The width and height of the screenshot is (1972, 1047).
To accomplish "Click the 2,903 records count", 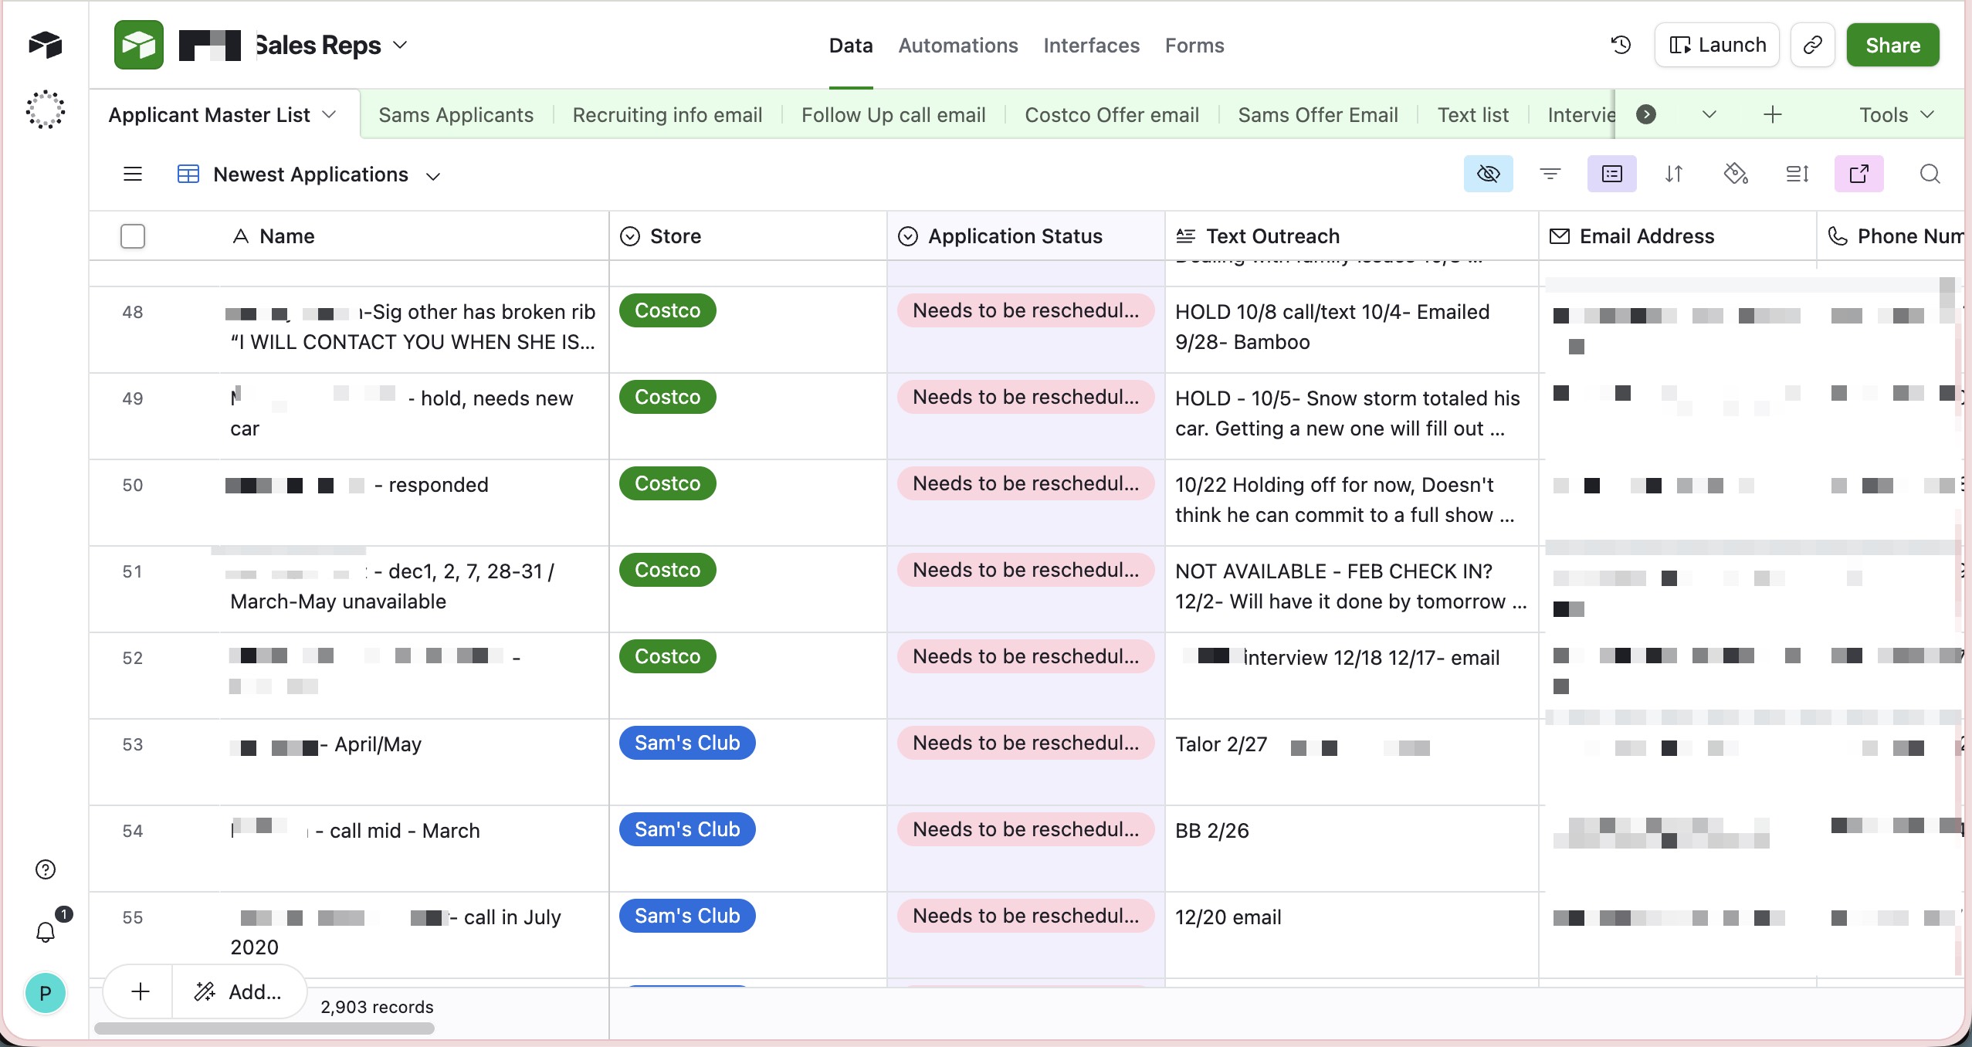I will [377, 1007].
